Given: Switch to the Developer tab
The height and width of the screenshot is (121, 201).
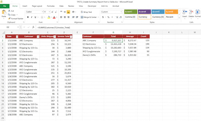Looking at the screenshot, I should click(x=92, y=6).
